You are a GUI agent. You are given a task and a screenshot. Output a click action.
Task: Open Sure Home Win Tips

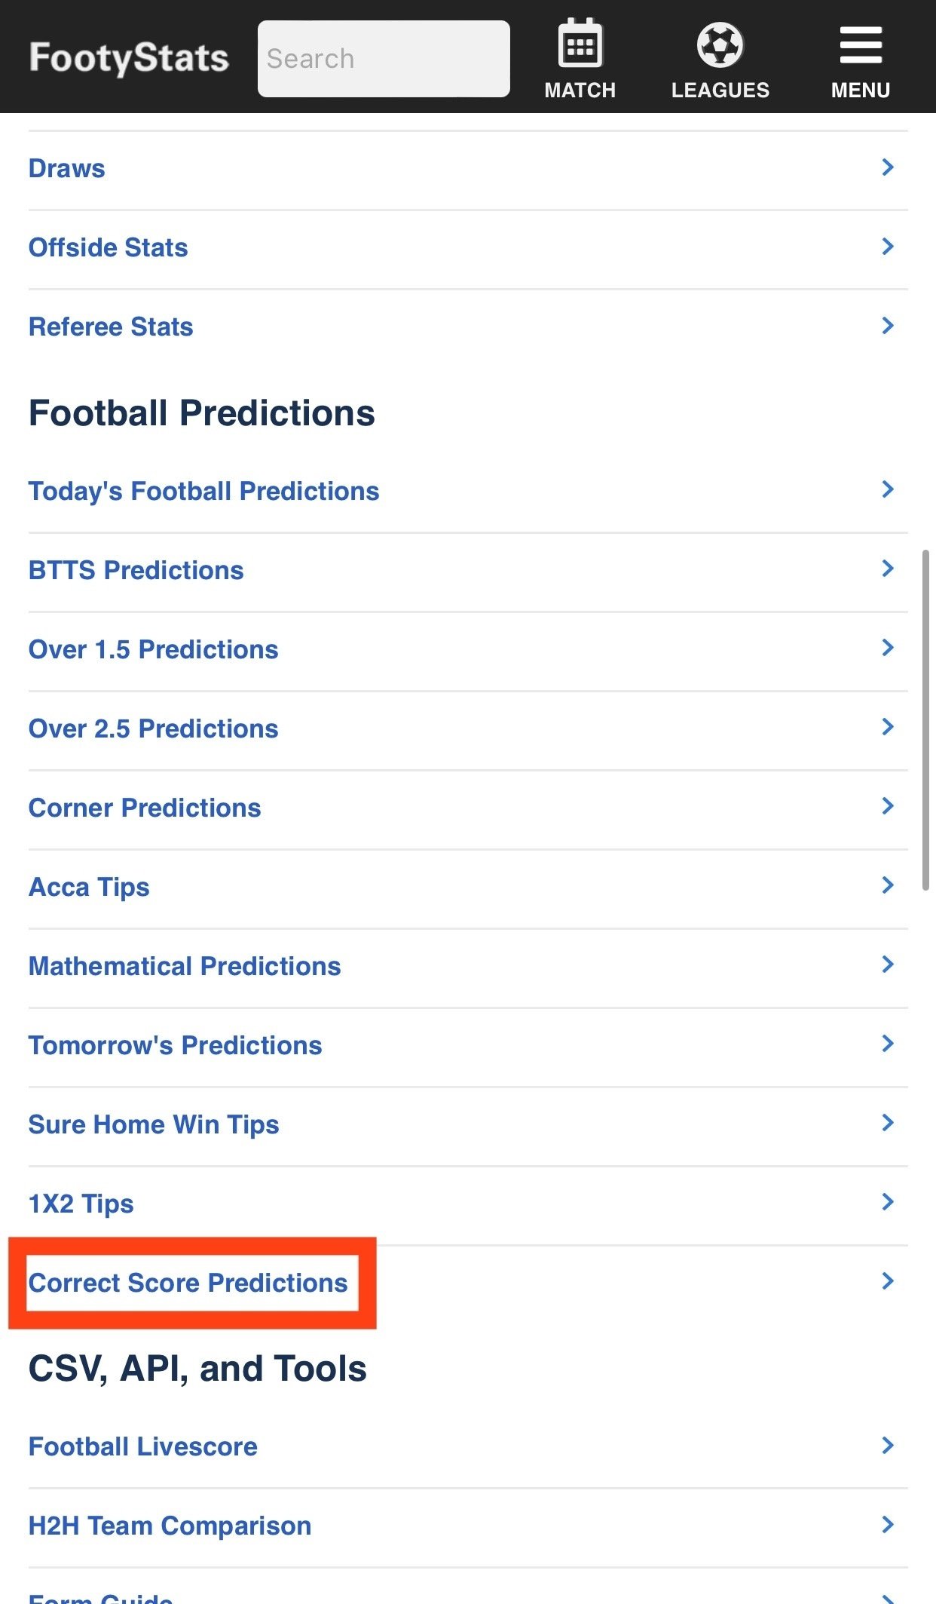pos(154,1124)
